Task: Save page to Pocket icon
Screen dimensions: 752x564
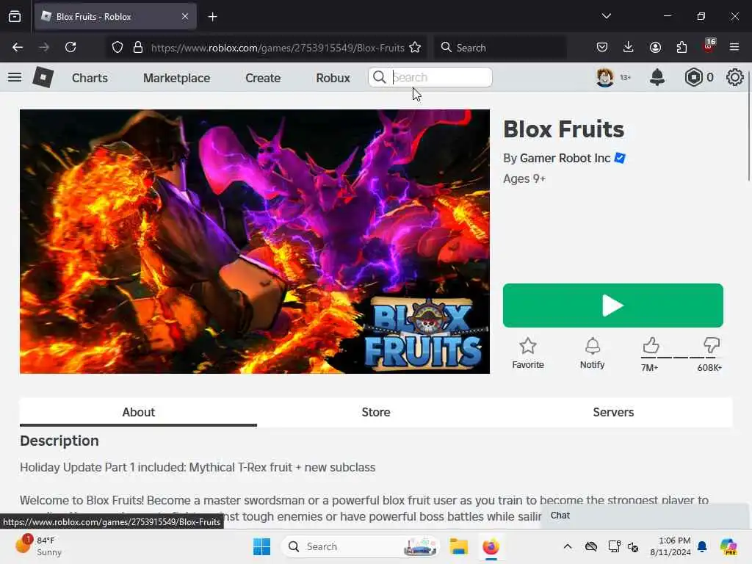Action: click(x=602, y=48)
